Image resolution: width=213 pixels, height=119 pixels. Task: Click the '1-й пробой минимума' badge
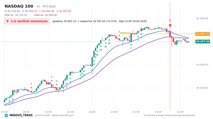tap(27, 21)
